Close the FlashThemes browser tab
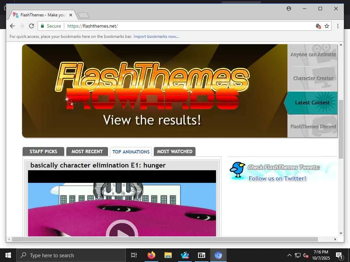The width and height of the screenshot is (350, 262). point(71,15)
